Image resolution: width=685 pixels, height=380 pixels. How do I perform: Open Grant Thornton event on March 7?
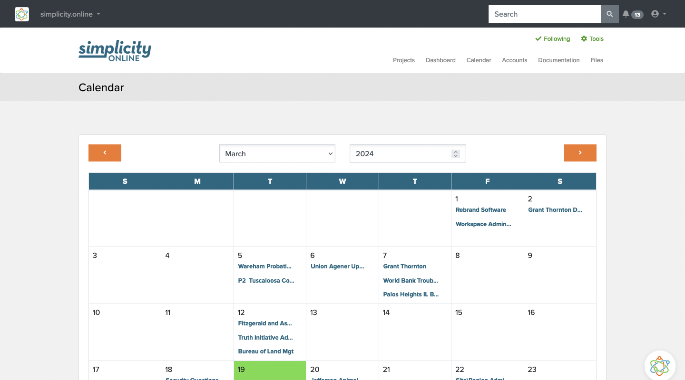(405, 266)
